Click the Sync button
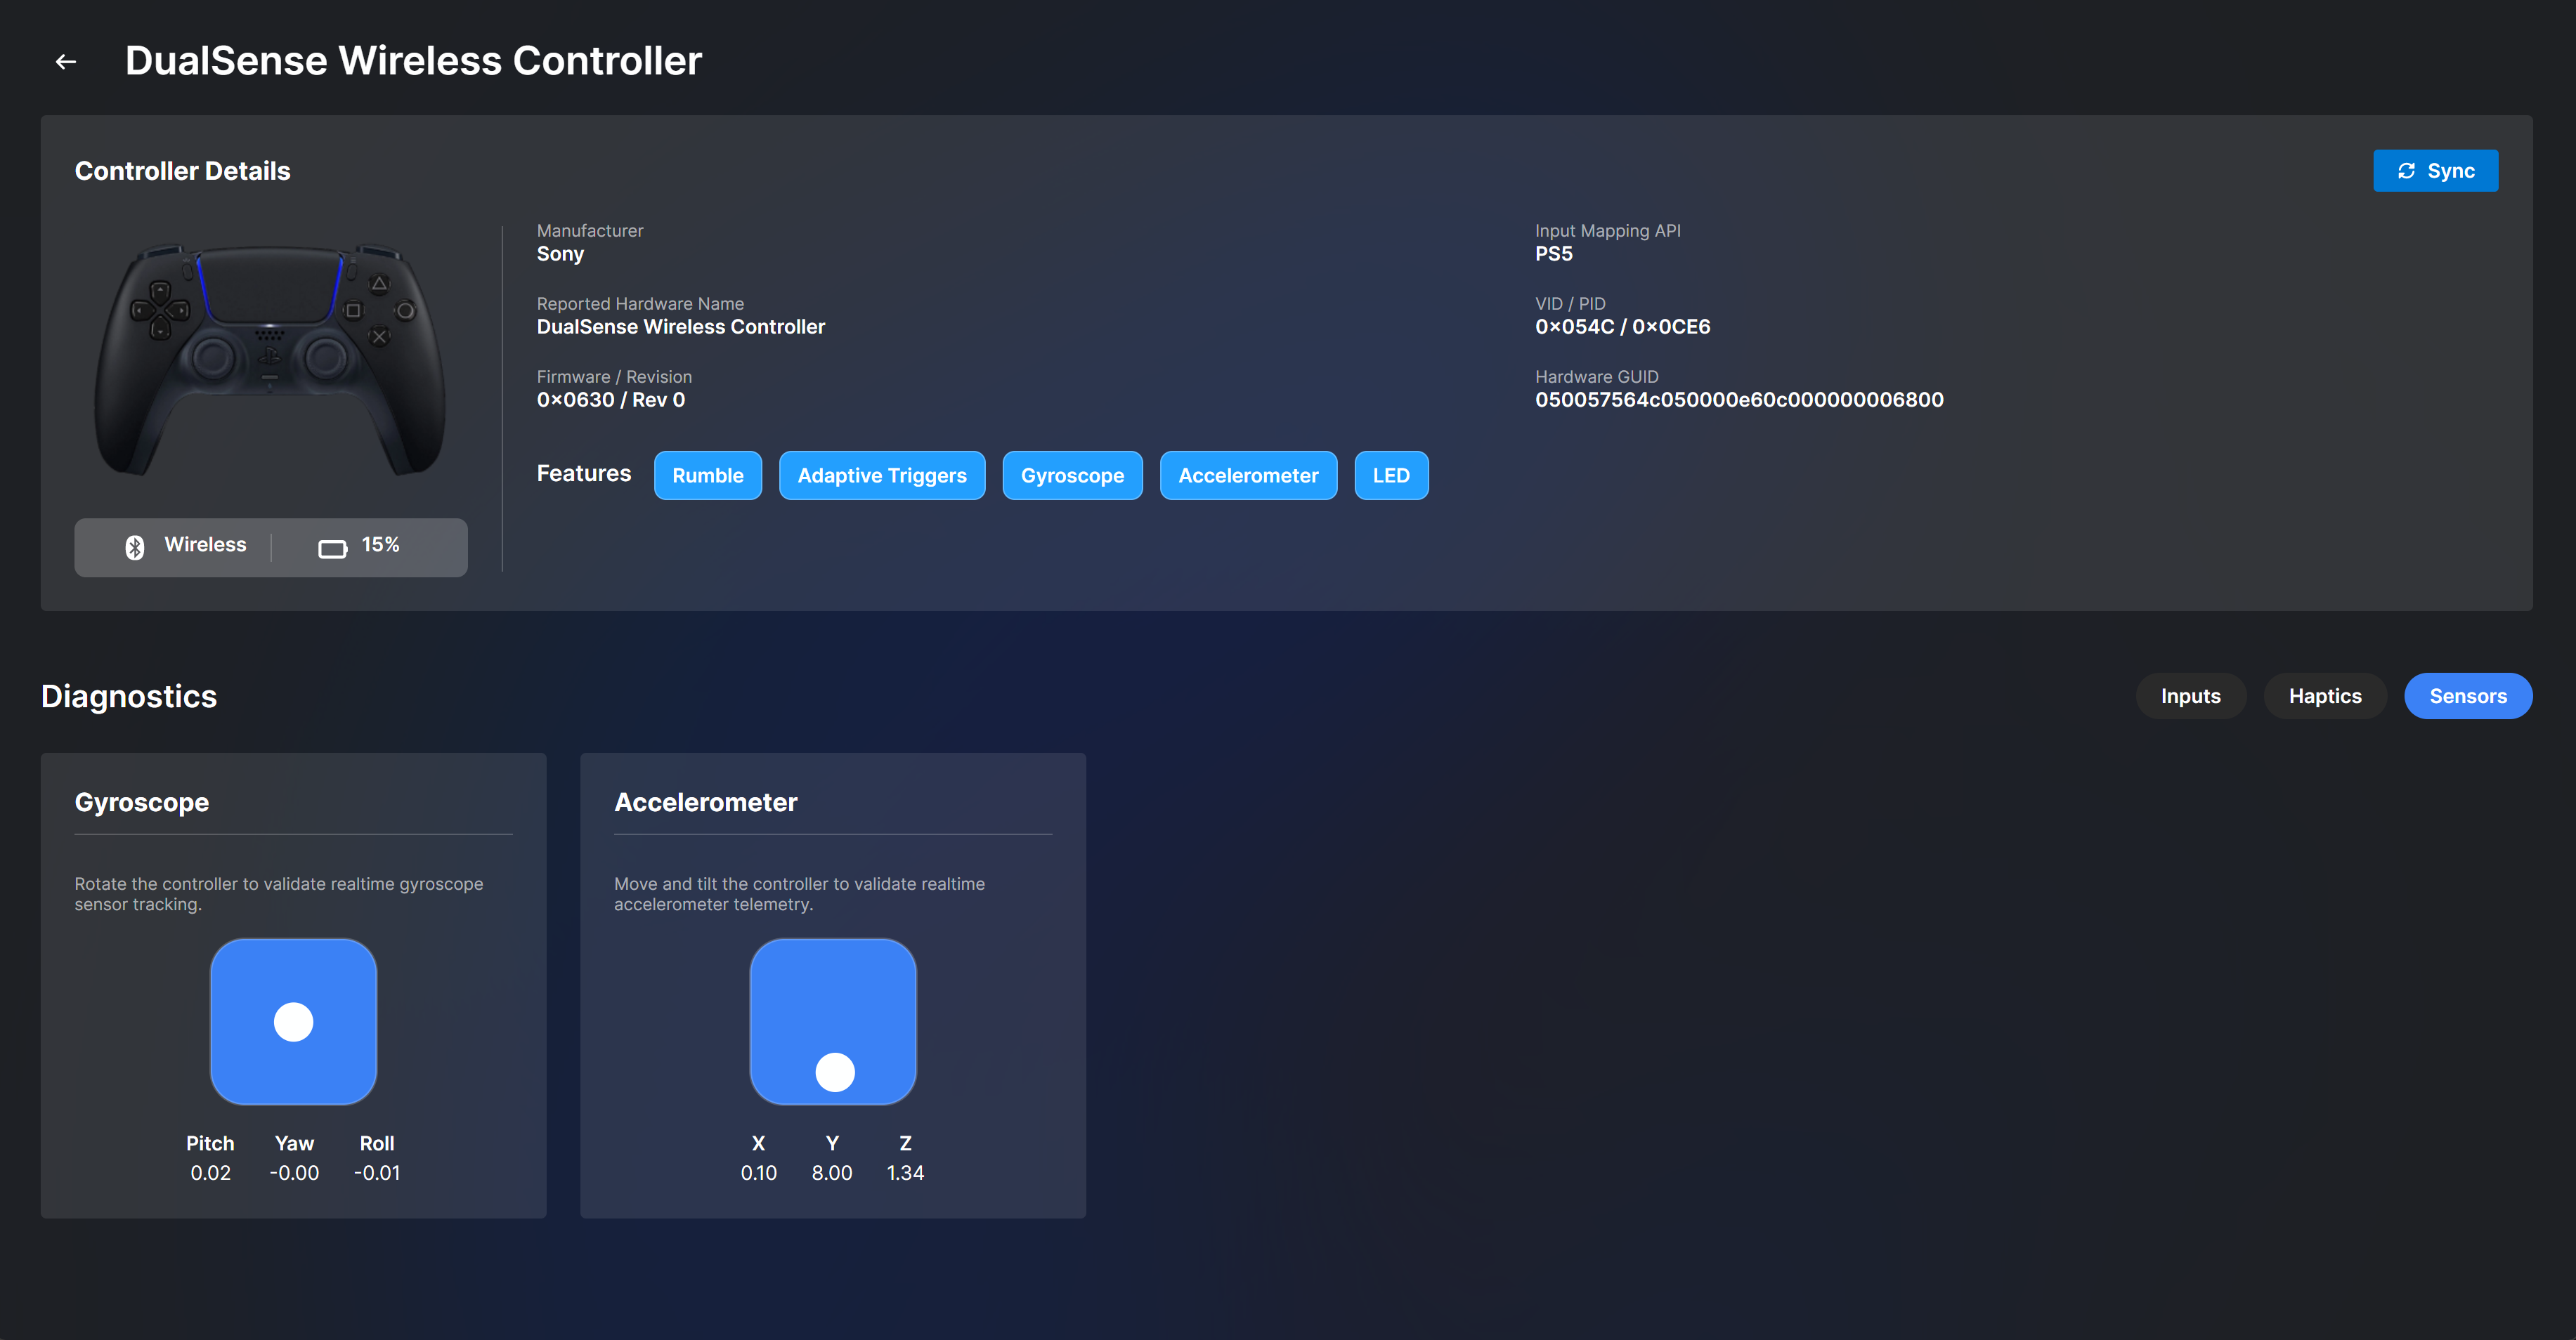 pyautogui.click(x=2435, y=171)
